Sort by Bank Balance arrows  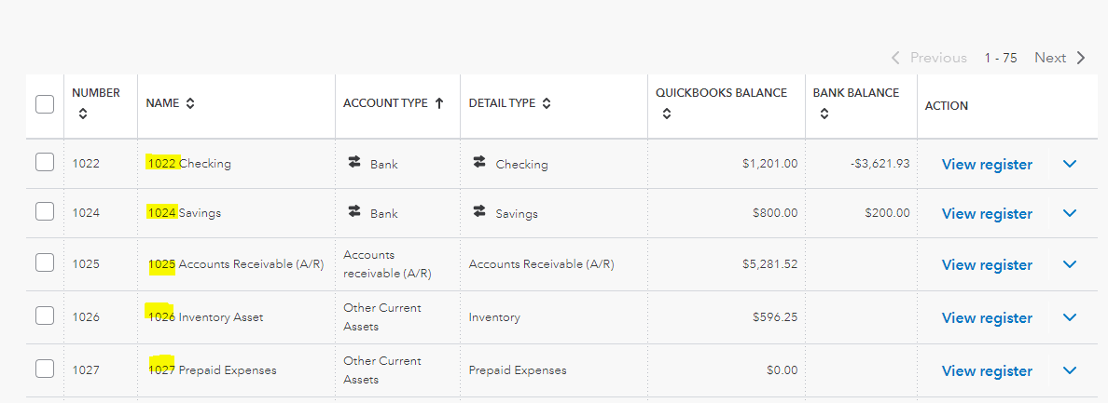pyautogui.click(x=824, y=114)
